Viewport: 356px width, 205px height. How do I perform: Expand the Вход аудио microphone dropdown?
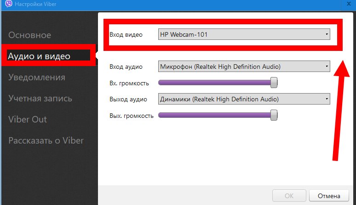(244, 66)
